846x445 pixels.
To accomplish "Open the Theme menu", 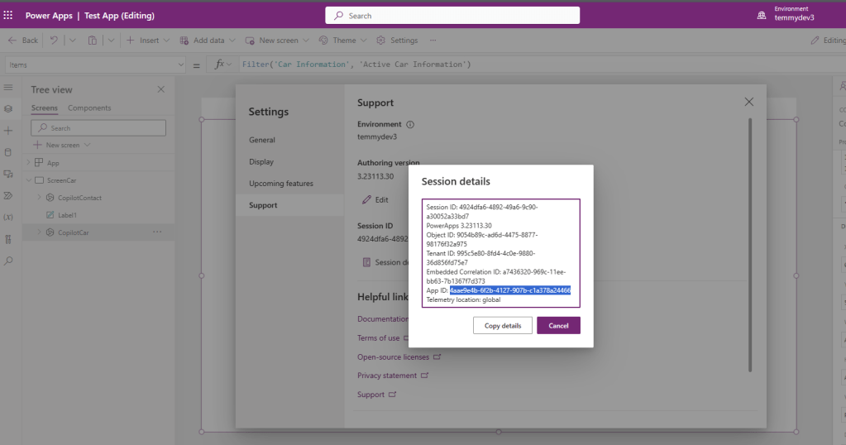I will tap(342, 41).
